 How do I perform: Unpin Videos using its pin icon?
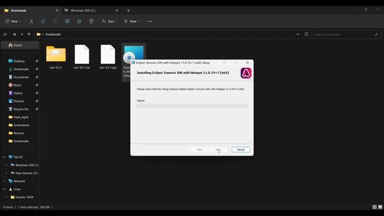pyautogui.click(x=37, y=93)
